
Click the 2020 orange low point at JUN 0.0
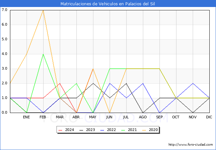pos(110,113)
